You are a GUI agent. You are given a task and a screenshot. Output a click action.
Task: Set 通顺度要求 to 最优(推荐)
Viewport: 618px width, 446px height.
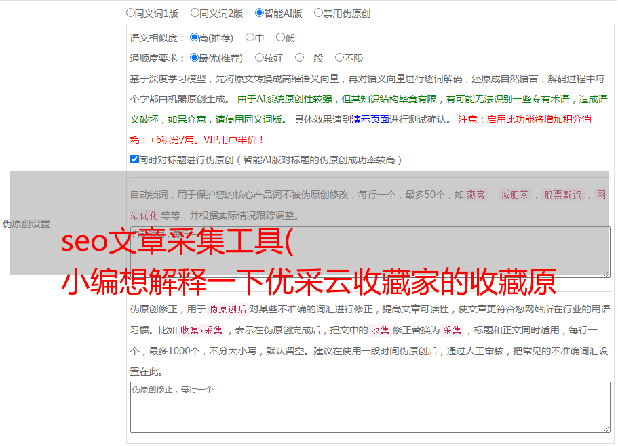(194, 58)
